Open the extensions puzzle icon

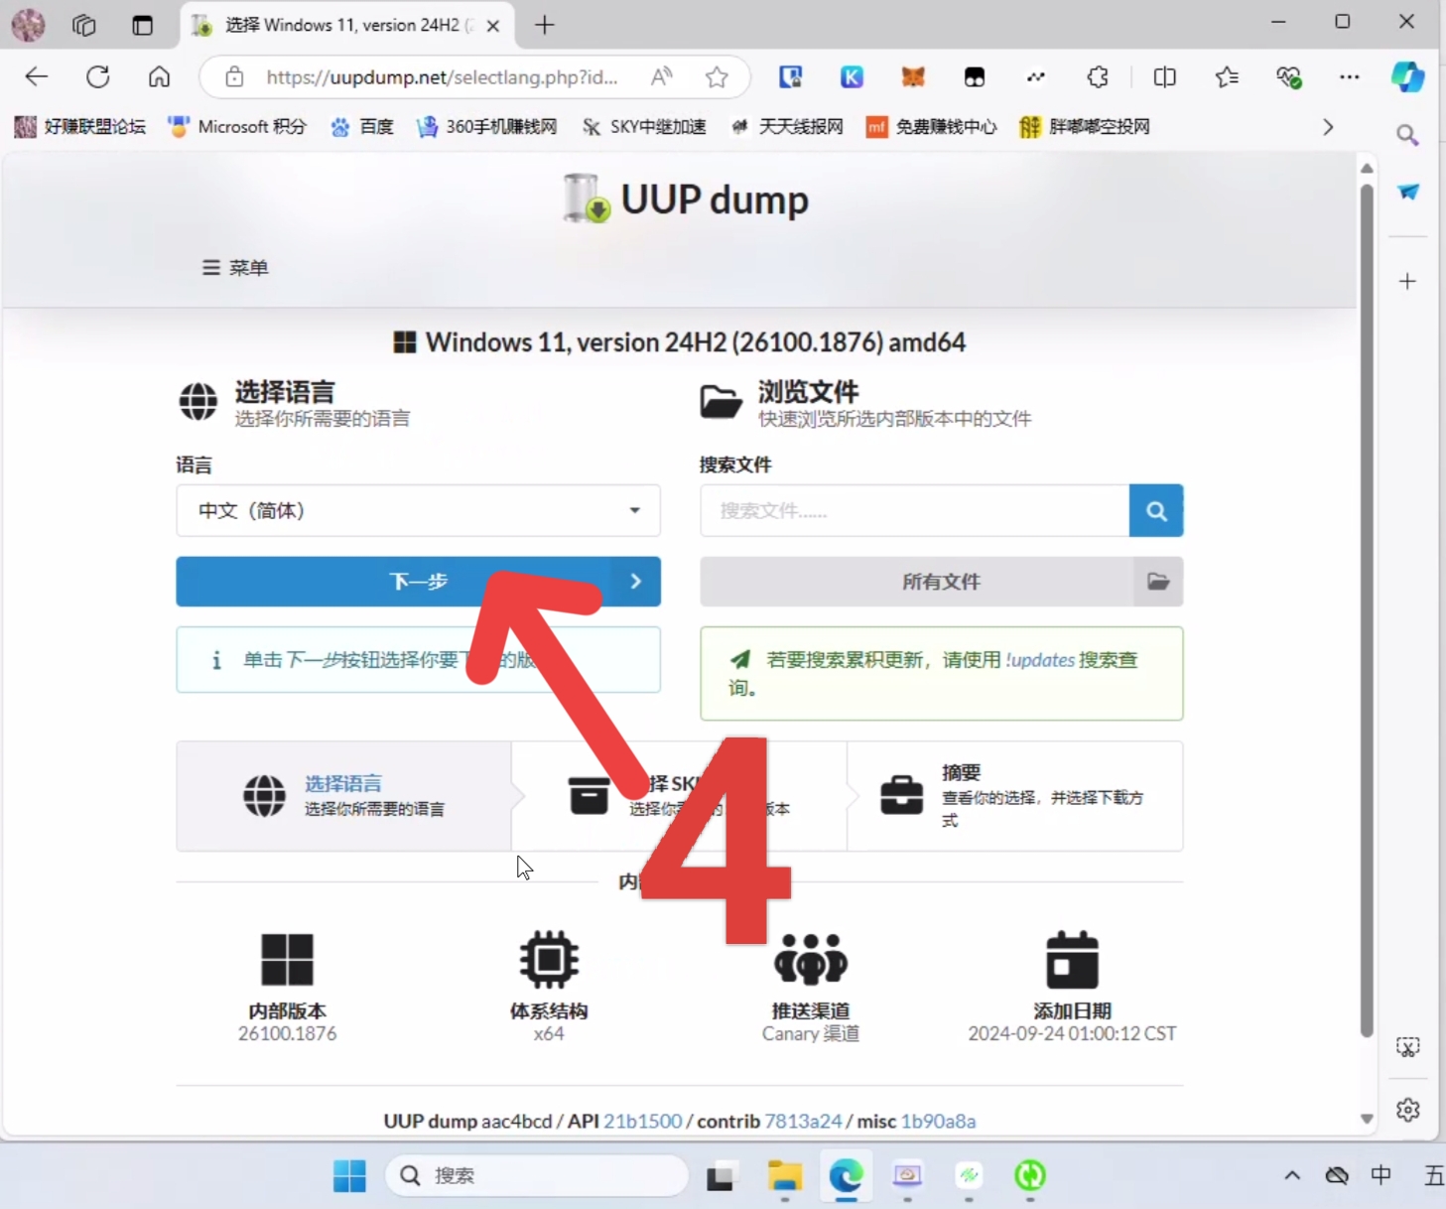tap(1098, 76)
